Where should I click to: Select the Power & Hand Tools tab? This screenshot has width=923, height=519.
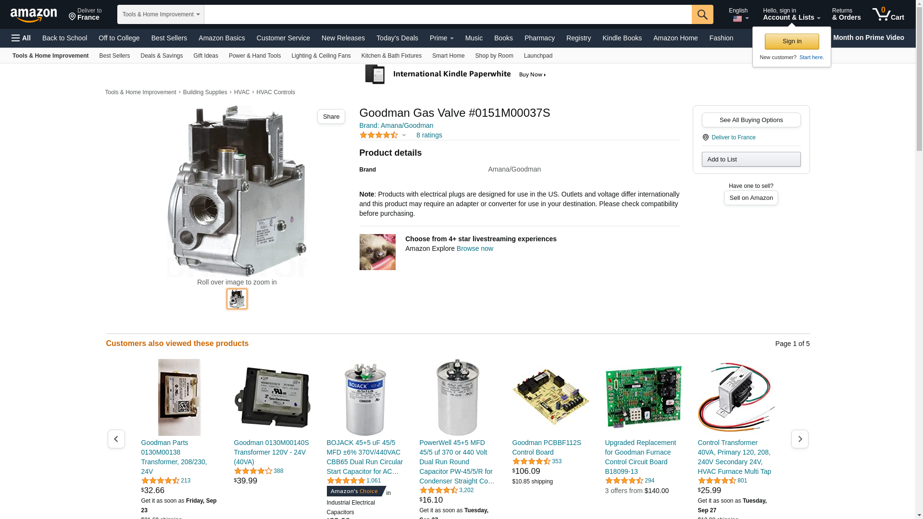click(255, 56)
